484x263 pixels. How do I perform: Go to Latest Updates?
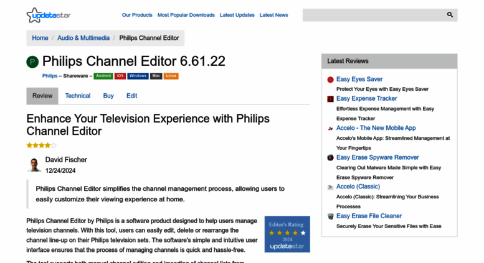coord(237,15)
